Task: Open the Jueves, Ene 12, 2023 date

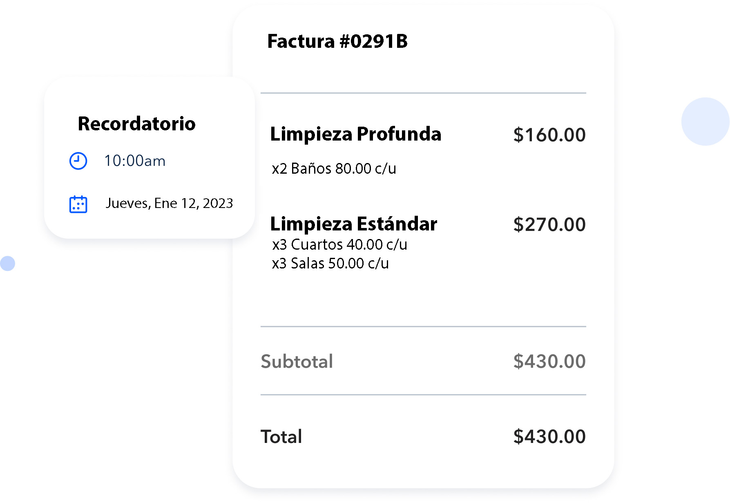Action: coord(169,203)
